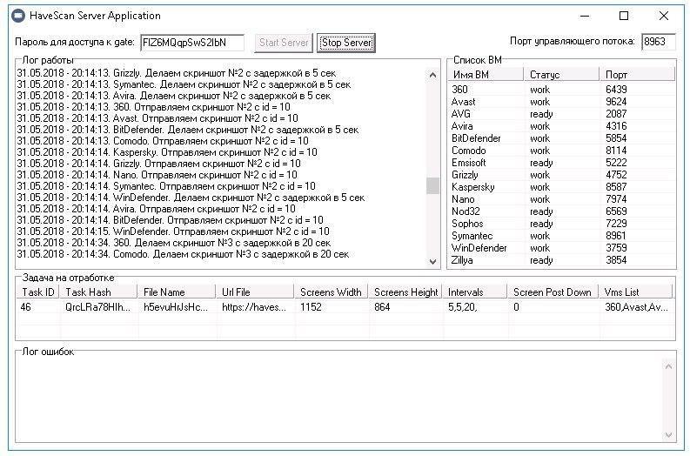Screen dimensions: 690x456
Task: Click the work log scrollbar thumb
Action: coord(432,186)
